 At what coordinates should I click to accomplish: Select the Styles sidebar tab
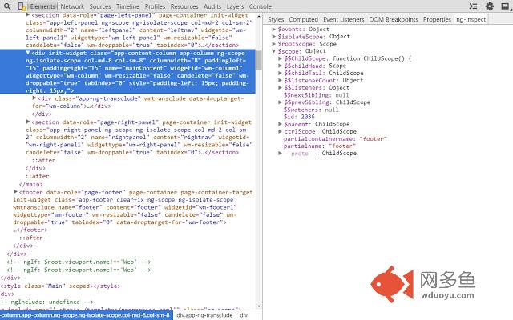pyautogui.click(x=276, y=19)
